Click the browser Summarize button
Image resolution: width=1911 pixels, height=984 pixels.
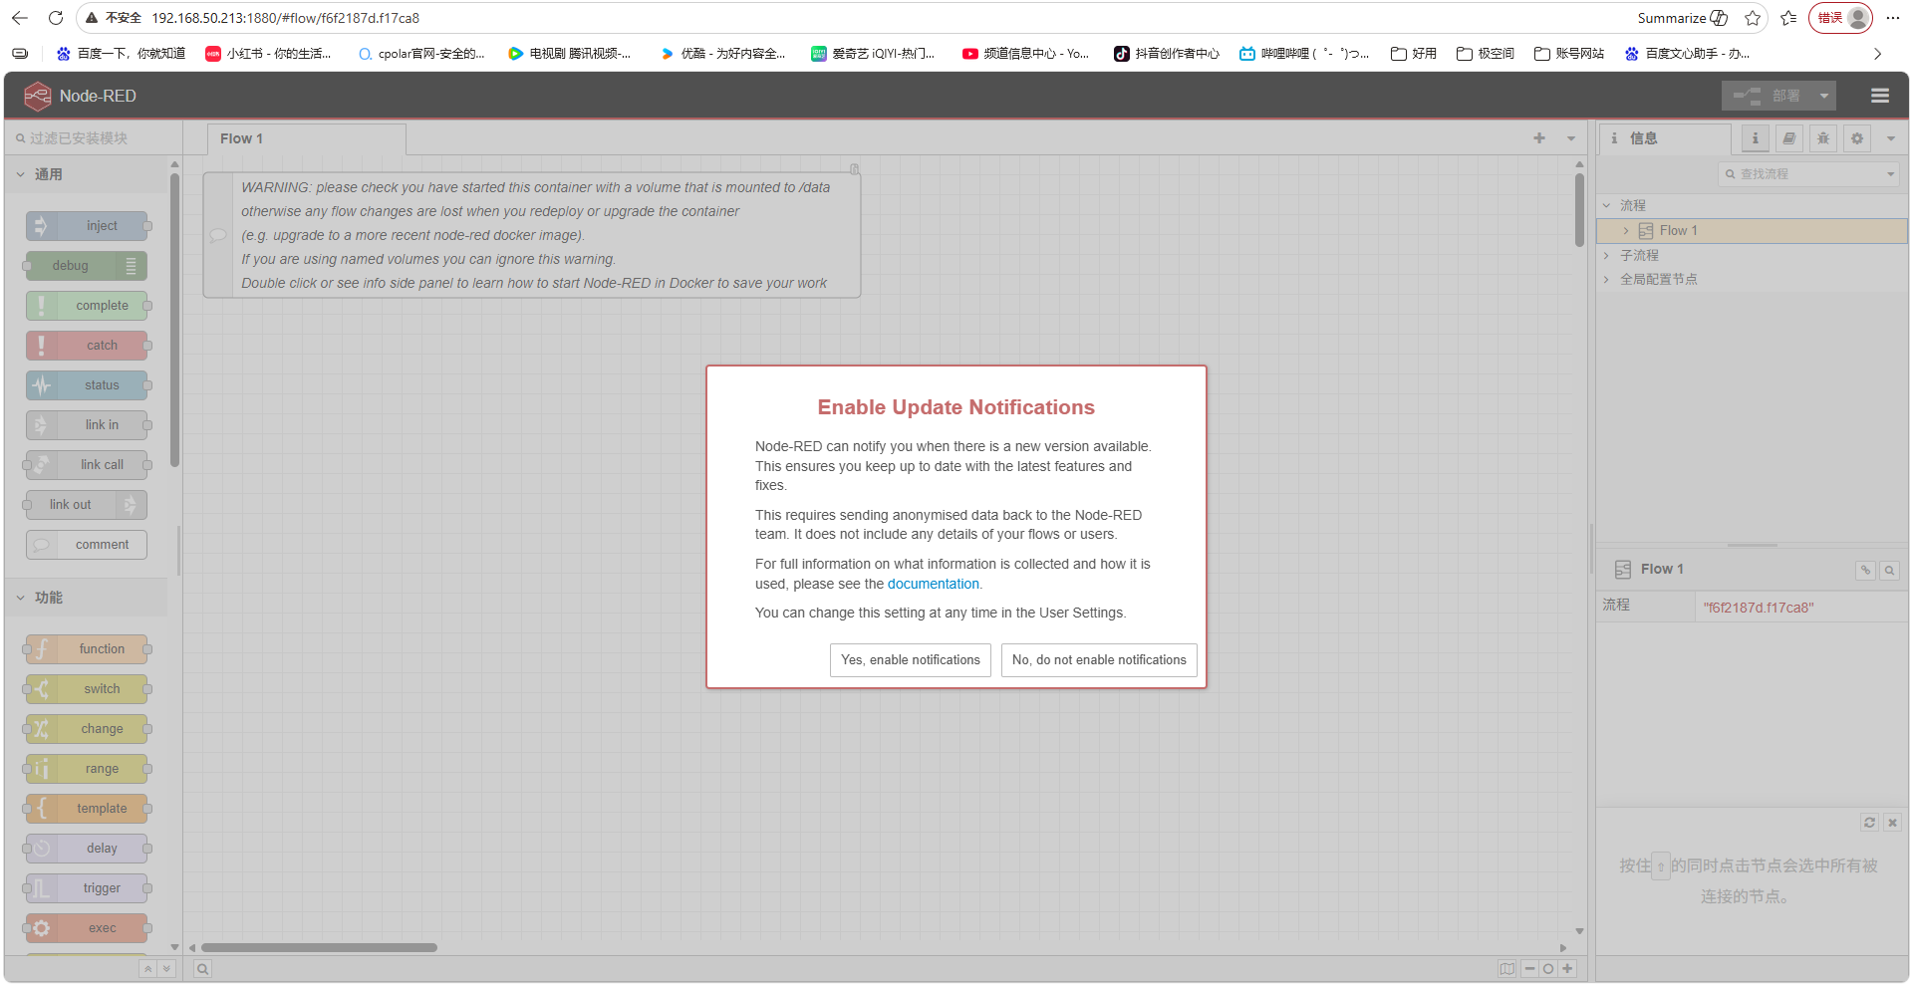click(x=1682, y=18)
